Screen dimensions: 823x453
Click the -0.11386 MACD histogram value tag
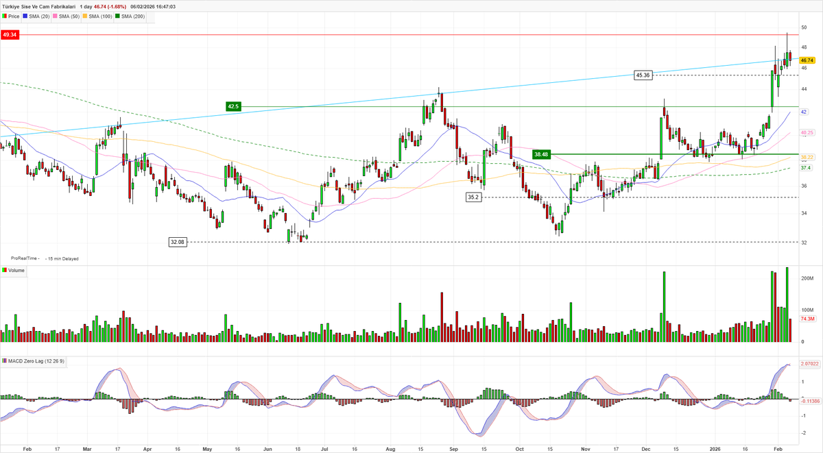[809, 402]
